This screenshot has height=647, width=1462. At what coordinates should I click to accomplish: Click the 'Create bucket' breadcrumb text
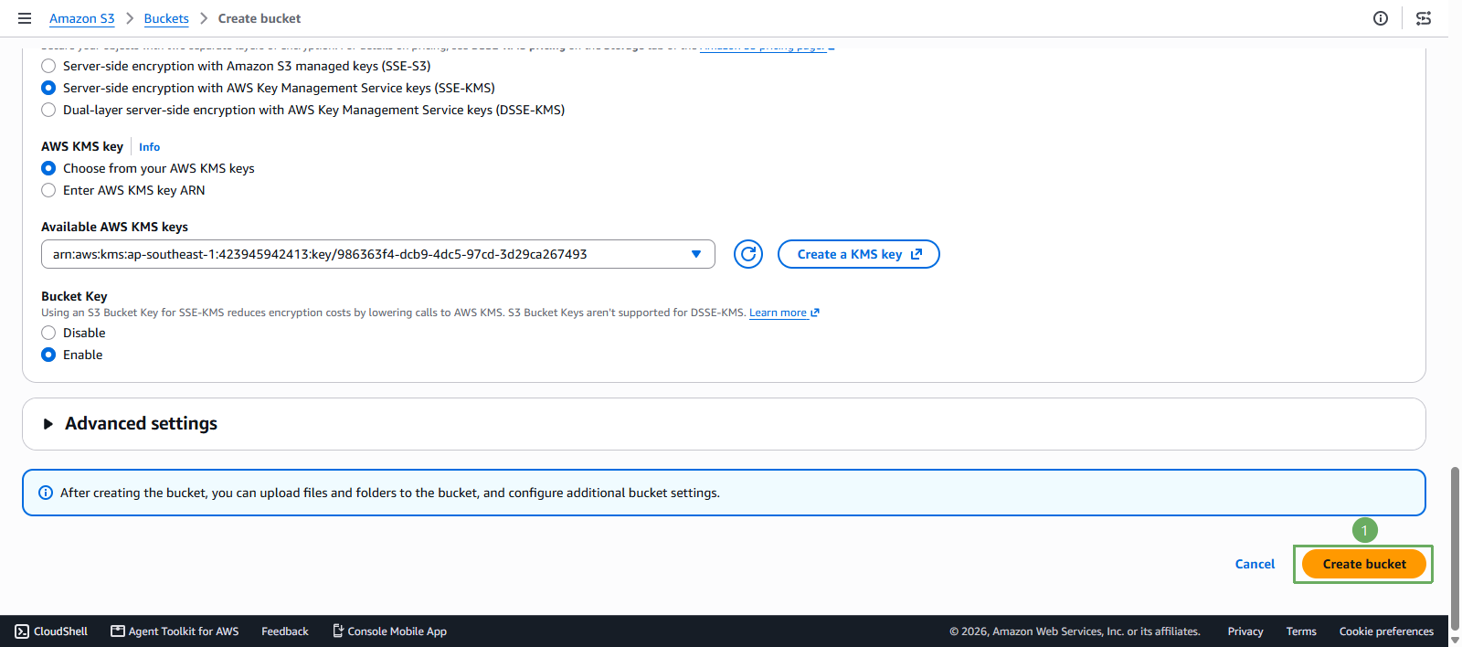coord(260,18)
